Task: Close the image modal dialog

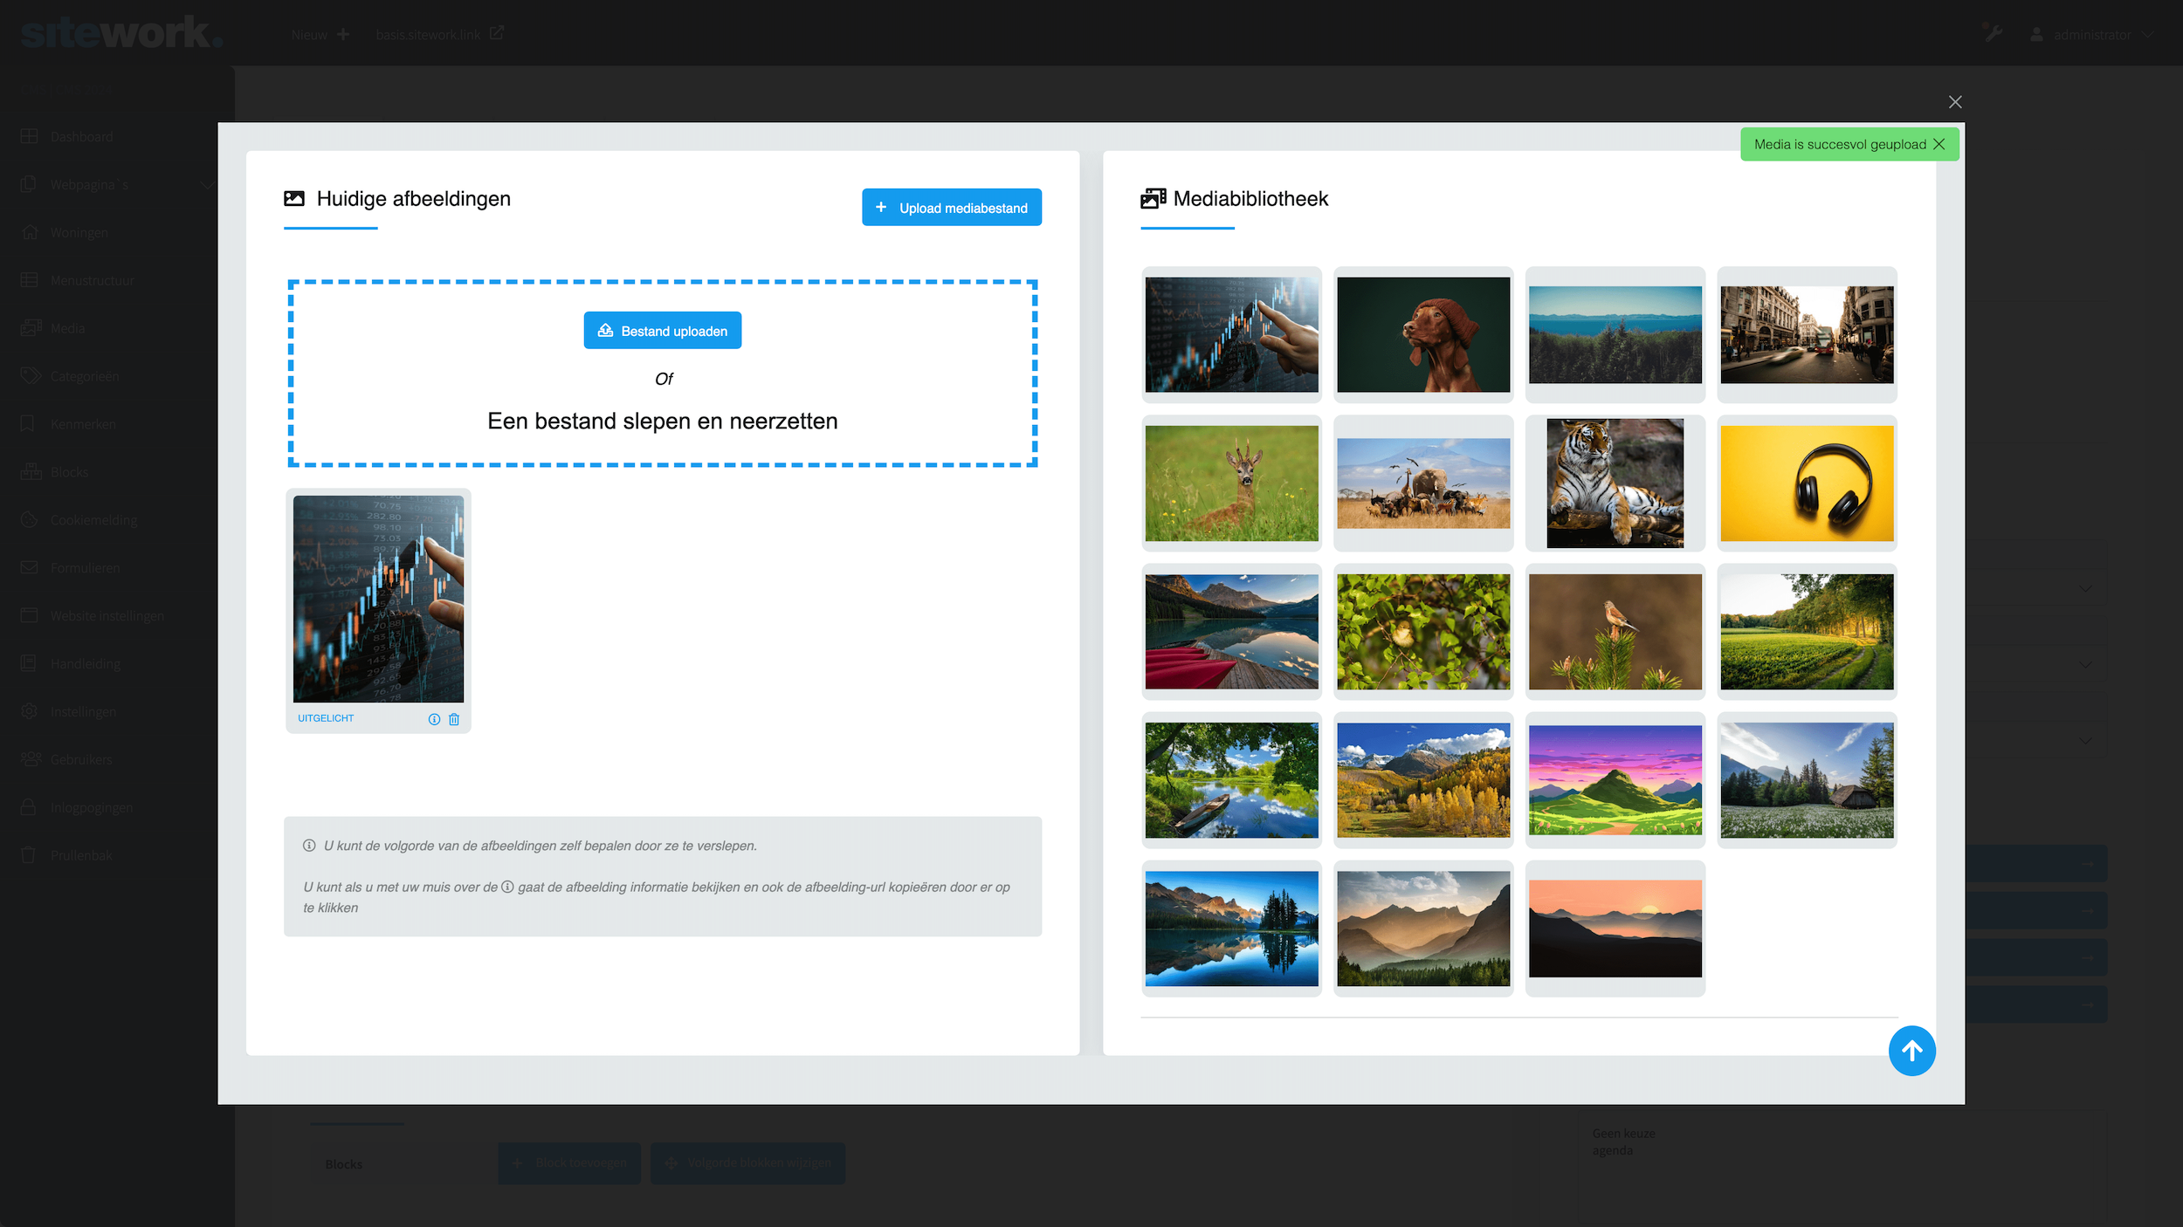Action: pos(1955,102)
